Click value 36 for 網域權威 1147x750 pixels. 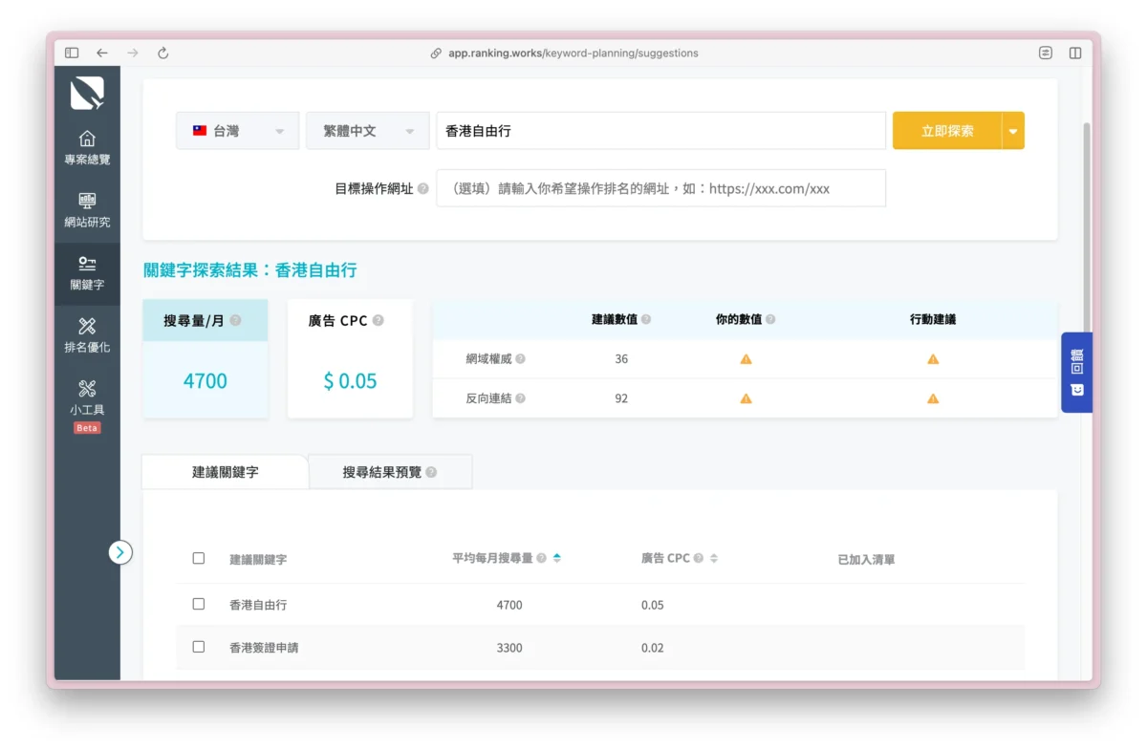tap(621, 359)
